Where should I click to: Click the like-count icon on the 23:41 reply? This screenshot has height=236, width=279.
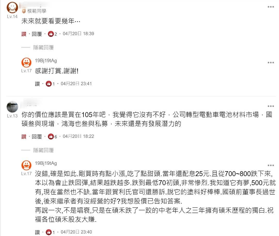pos(49,84)
